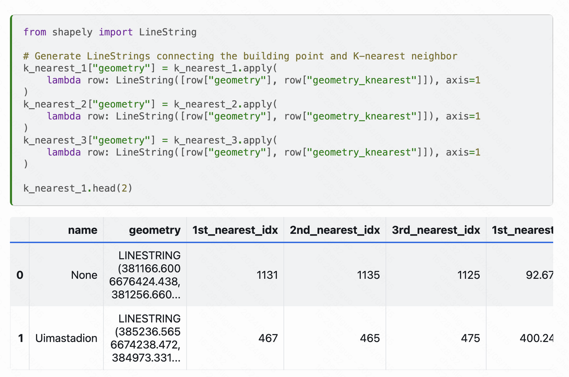The width and height of the screenshot is (569, 377).
Task: Select the 'geometry' column header
Action: pos(155,230)
